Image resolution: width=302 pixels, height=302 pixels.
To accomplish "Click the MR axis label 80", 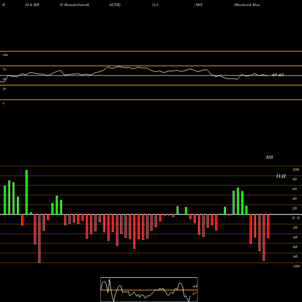I will (x=295, y=179).
